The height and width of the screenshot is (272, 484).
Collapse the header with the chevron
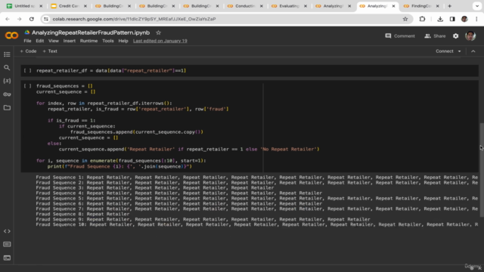click(473, 51)
